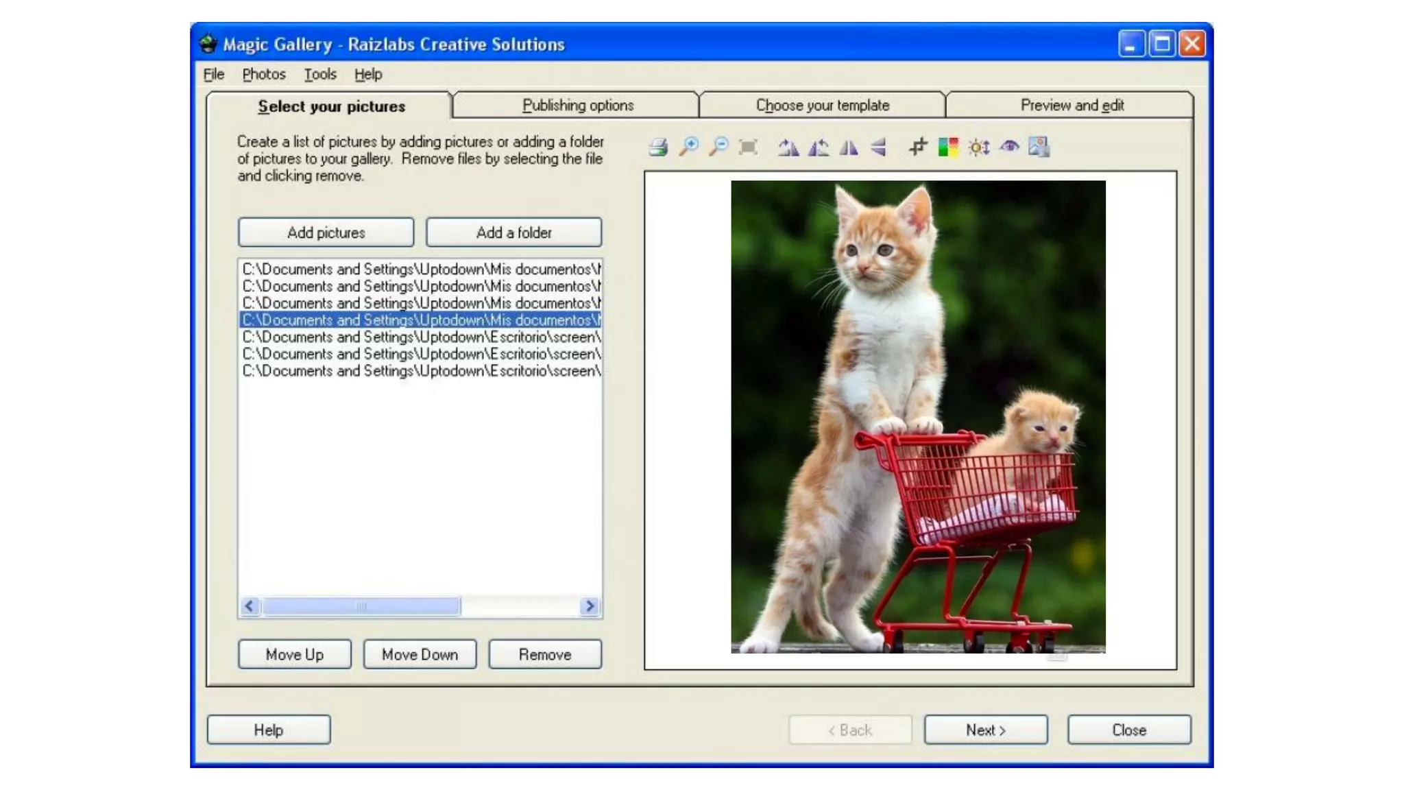Click the resize picture icon
The height and width of the screenshot is (790, 1404).
coord(1039,147)
